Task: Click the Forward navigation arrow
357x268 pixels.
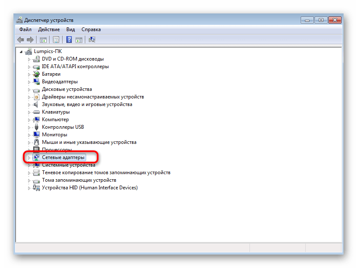Action: [x=31, y=39]
